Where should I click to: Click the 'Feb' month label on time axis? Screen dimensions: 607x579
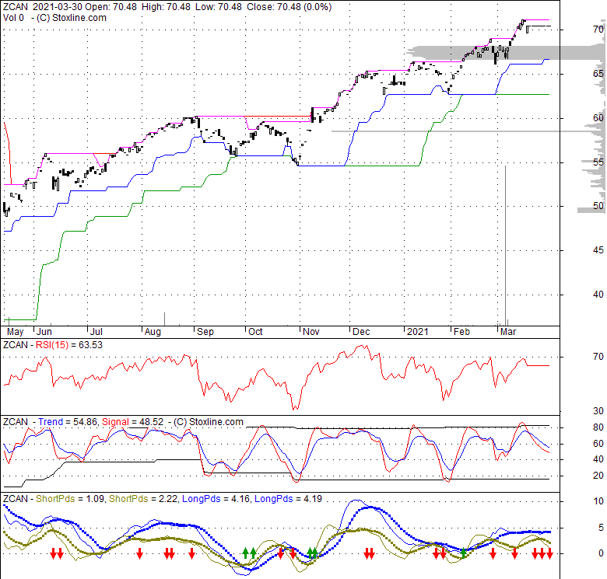pos(461,332)
